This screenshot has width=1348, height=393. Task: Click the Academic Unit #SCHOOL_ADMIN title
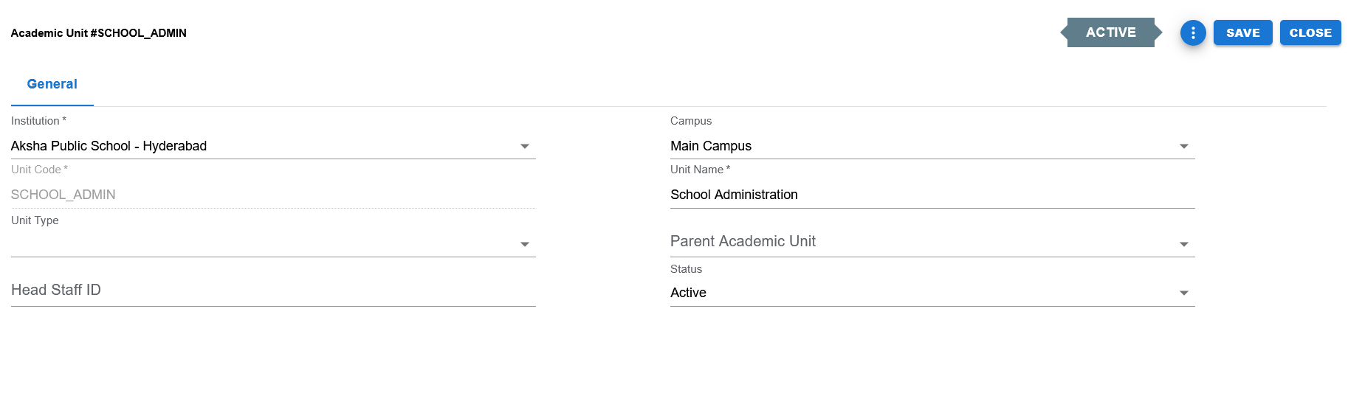coord(98,33)
